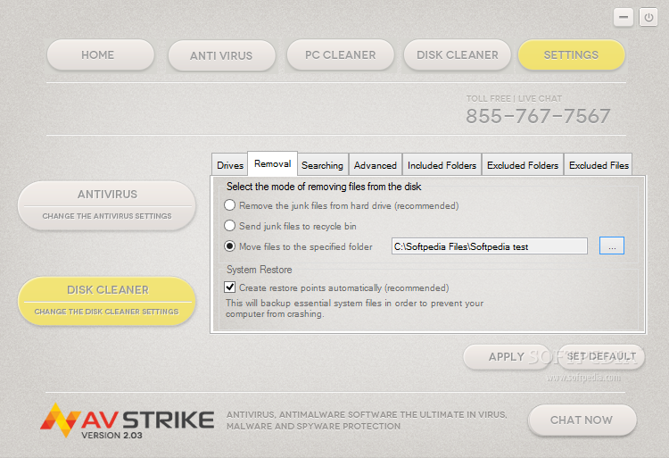Click the specified folder path field
The height and width of the screenshot is (458, 669).
[x=490, y=246]
